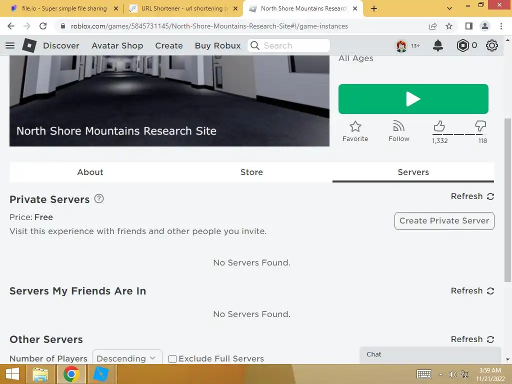The height and width of the screenshot is (384, 512).
Task: Go forward in browser history
Action: pyautogui.click(x=27, y=26)
